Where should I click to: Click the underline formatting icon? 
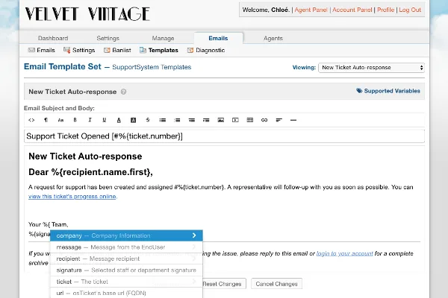[105, 120]
